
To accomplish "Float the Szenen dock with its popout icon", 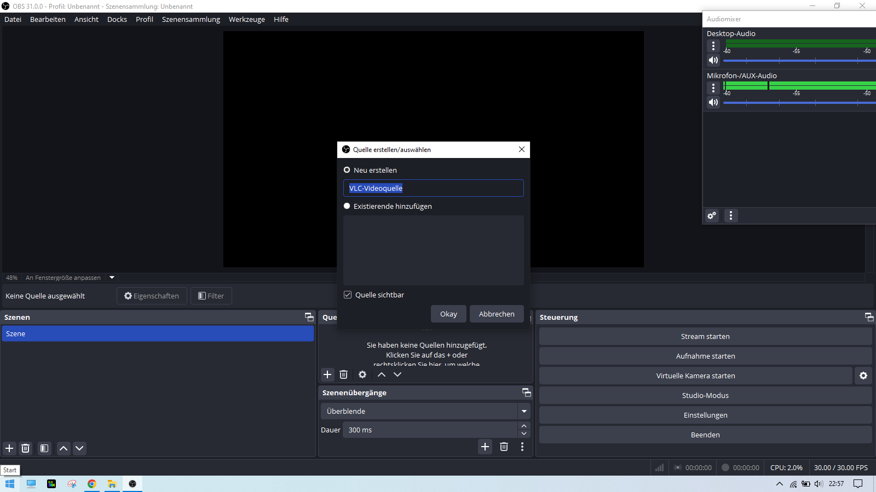I will point(309,317).
